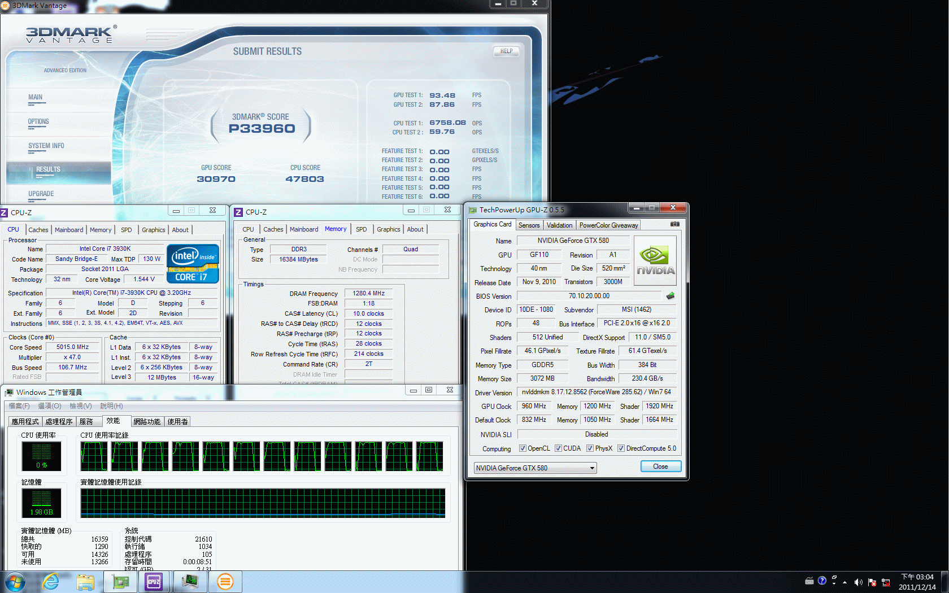The height and width of the screenshot is (593, 949).
Task: Switch to CPU-Z taskbar icon
Action: tap(154, 582)
